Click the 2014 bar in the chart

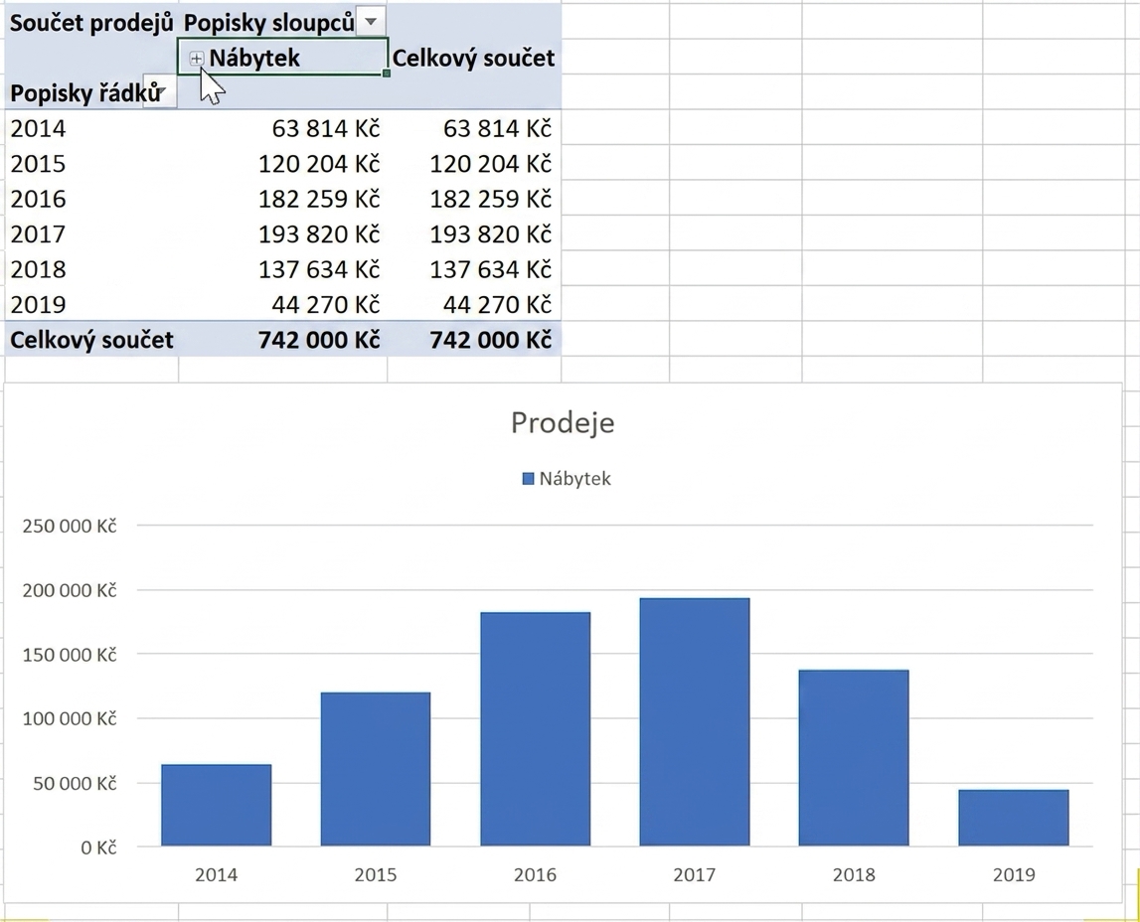pyautogui.click(x=216, y=805)
